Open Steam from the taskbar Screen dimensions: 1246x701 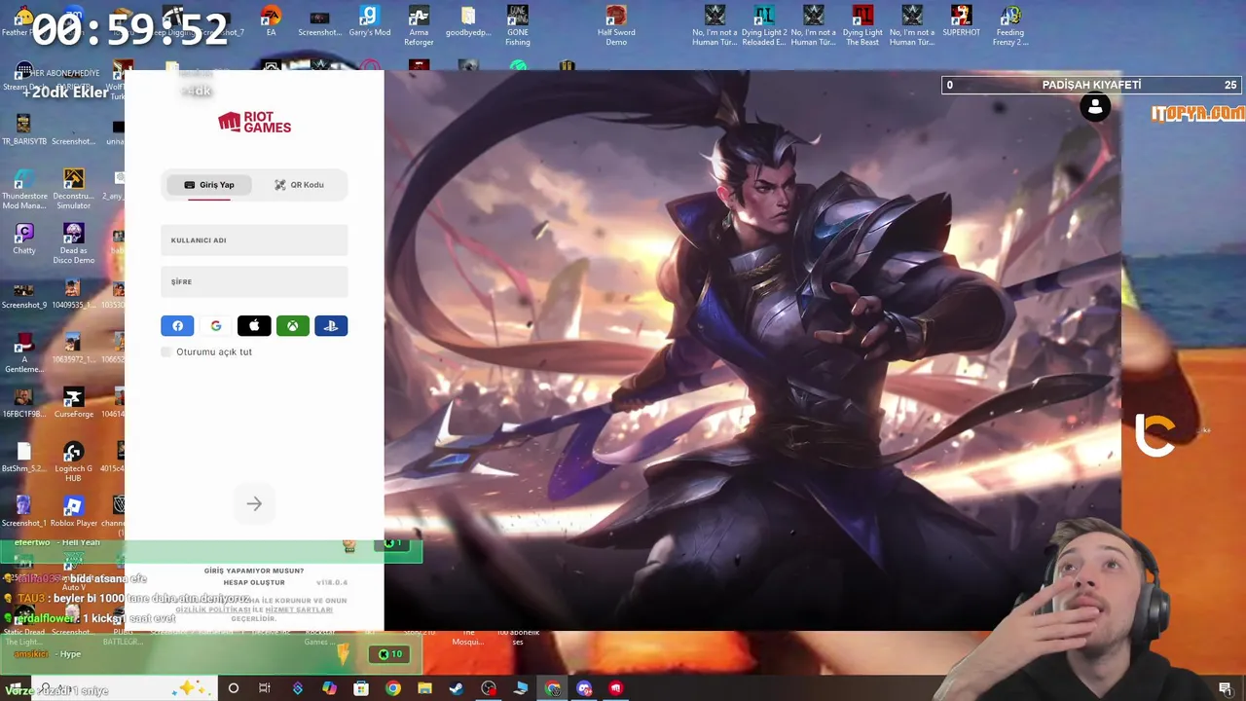pos(456,688)
